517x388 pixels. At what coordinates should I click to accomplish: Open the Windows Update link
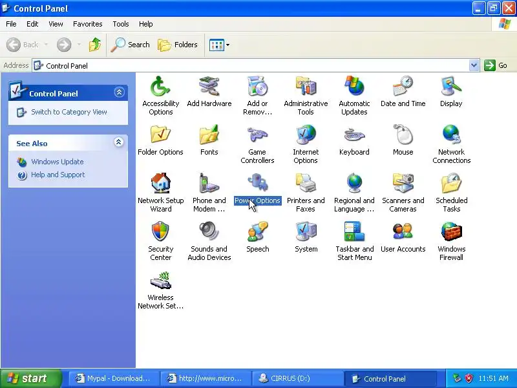tap(58, 162)
